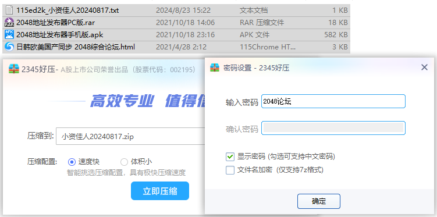Image resolution: width=437 pixels, height=217 pixels.
Task: Select the file 115ed2k_小资佳人20240817.txt
Action: pos(176,10)
